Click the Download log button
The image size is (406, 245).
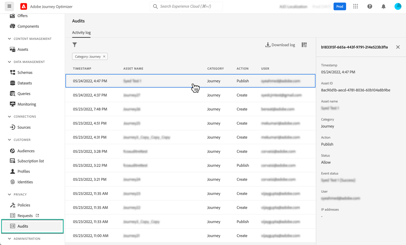pyautogui.click(x=280, y=44)
